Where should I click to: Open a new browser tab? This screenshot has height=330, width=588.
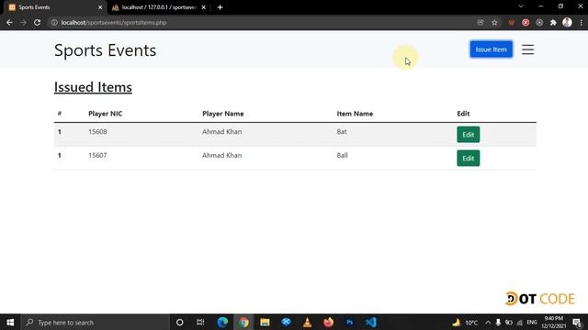(220, 7)
